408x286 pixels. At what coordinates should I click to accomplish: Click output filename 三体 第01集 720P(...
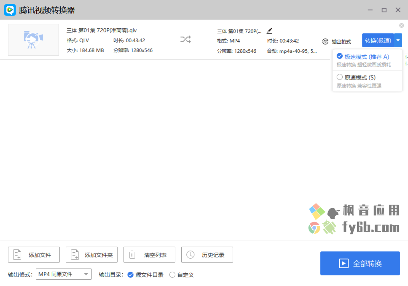pyautogui.click(x=239, y=31)
